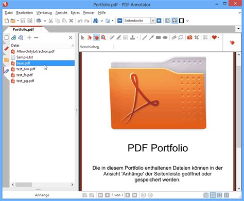Close the attachments sidebar panel
This screenshot has height=201, width=244.
coord(71,37)
